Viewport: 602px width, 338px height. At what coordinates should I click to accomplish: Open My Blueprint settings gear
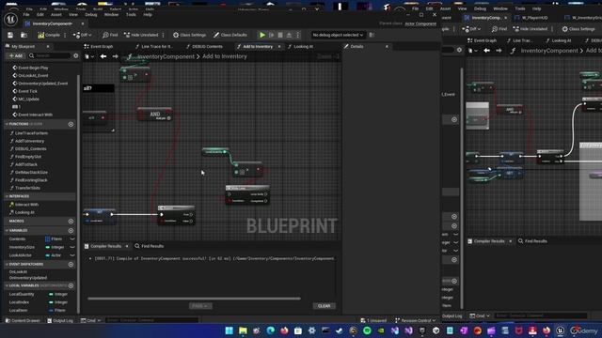pyautogui.click(x=75, y=56)
